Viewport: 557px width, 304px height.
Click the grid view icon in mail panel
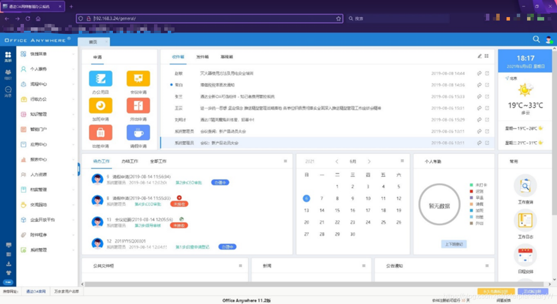(x=487, y=56)
